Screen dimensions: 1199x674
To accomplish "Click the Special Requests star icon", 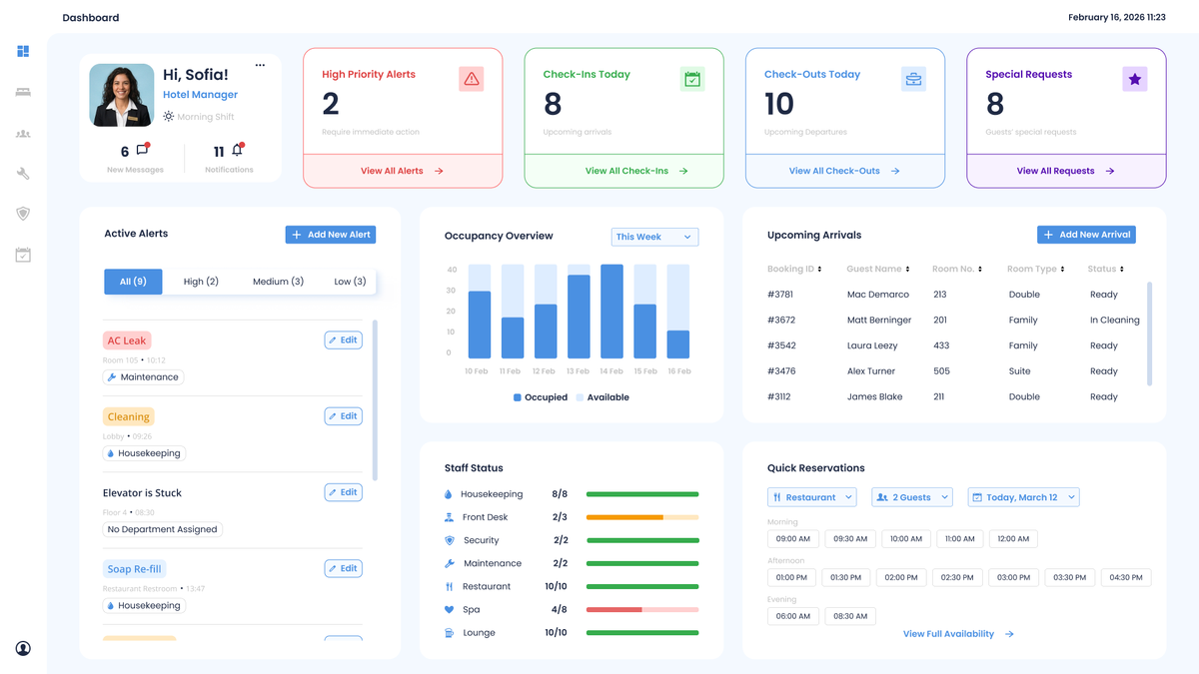I will (x=1134, y=79).
